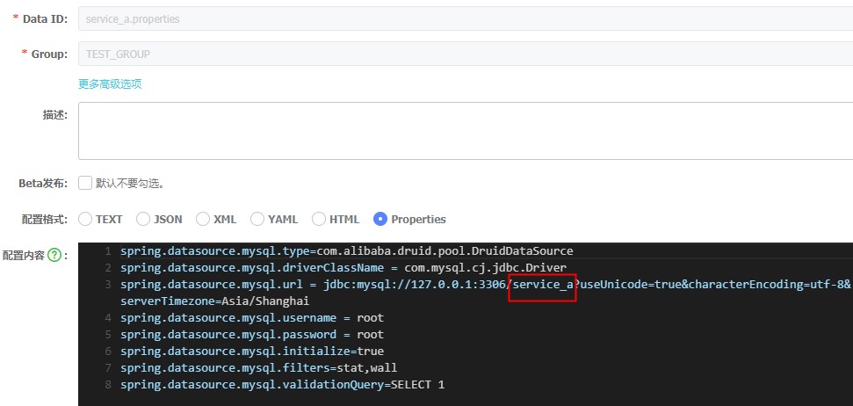The height and width of the screenshot is (406, 853).
Task: Click line number 8 in editor gutter
Action: tap(108, 385)
